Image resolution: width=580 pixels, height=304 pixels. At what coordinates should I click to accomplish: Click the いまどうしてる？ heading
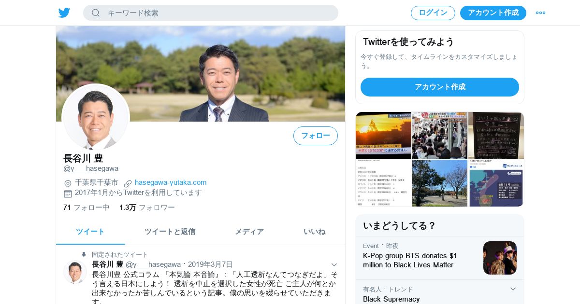click(399, 225)
